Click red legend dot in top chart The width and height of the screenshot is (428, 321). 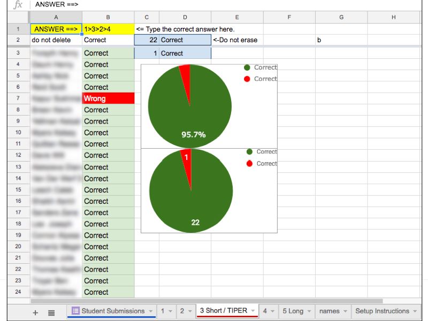click(247, 79)
